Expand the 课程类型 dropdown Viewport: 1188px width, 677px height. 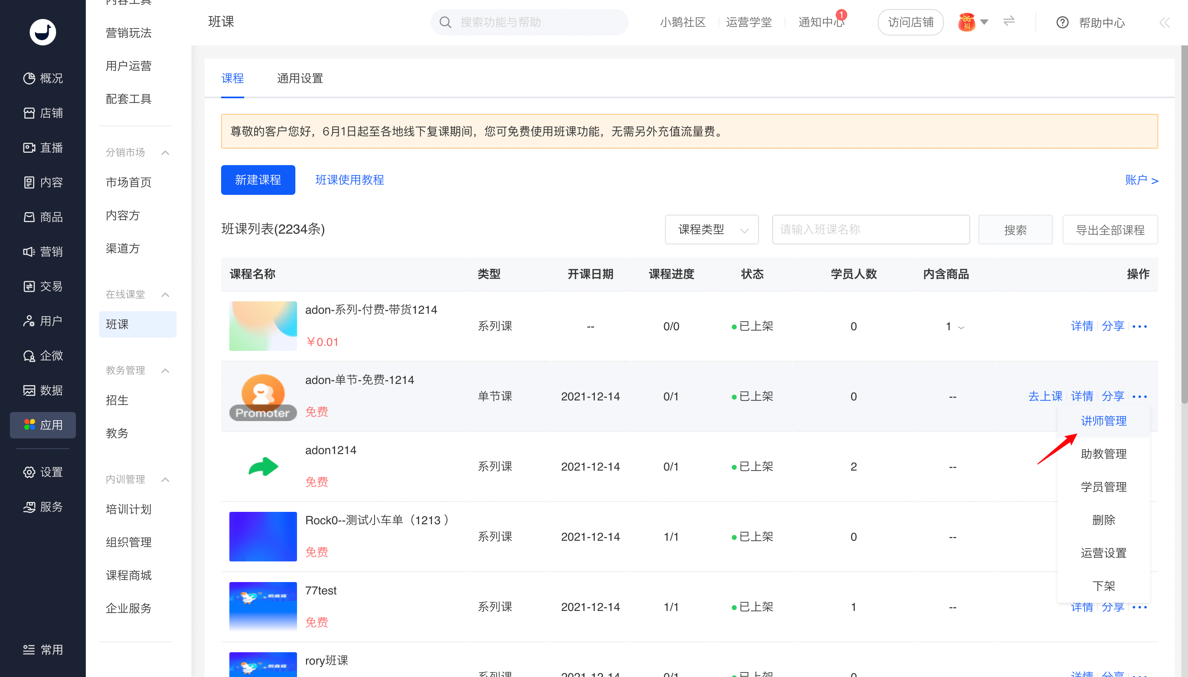[x=711, y=230]
